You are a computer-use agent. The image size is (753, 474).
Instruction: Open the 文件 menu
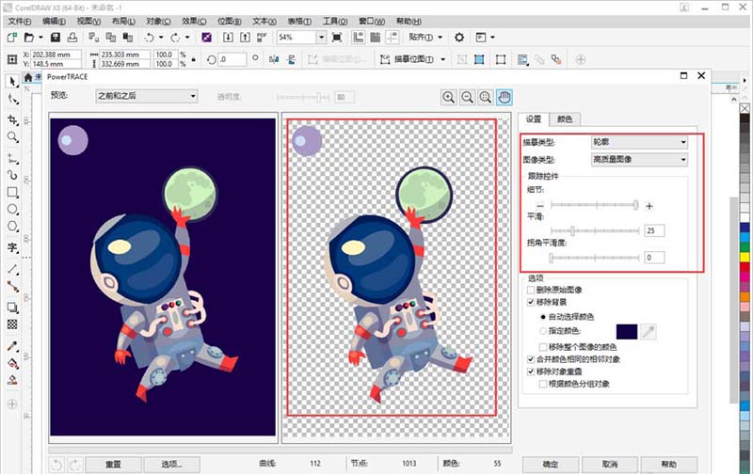tap(19, 21)
